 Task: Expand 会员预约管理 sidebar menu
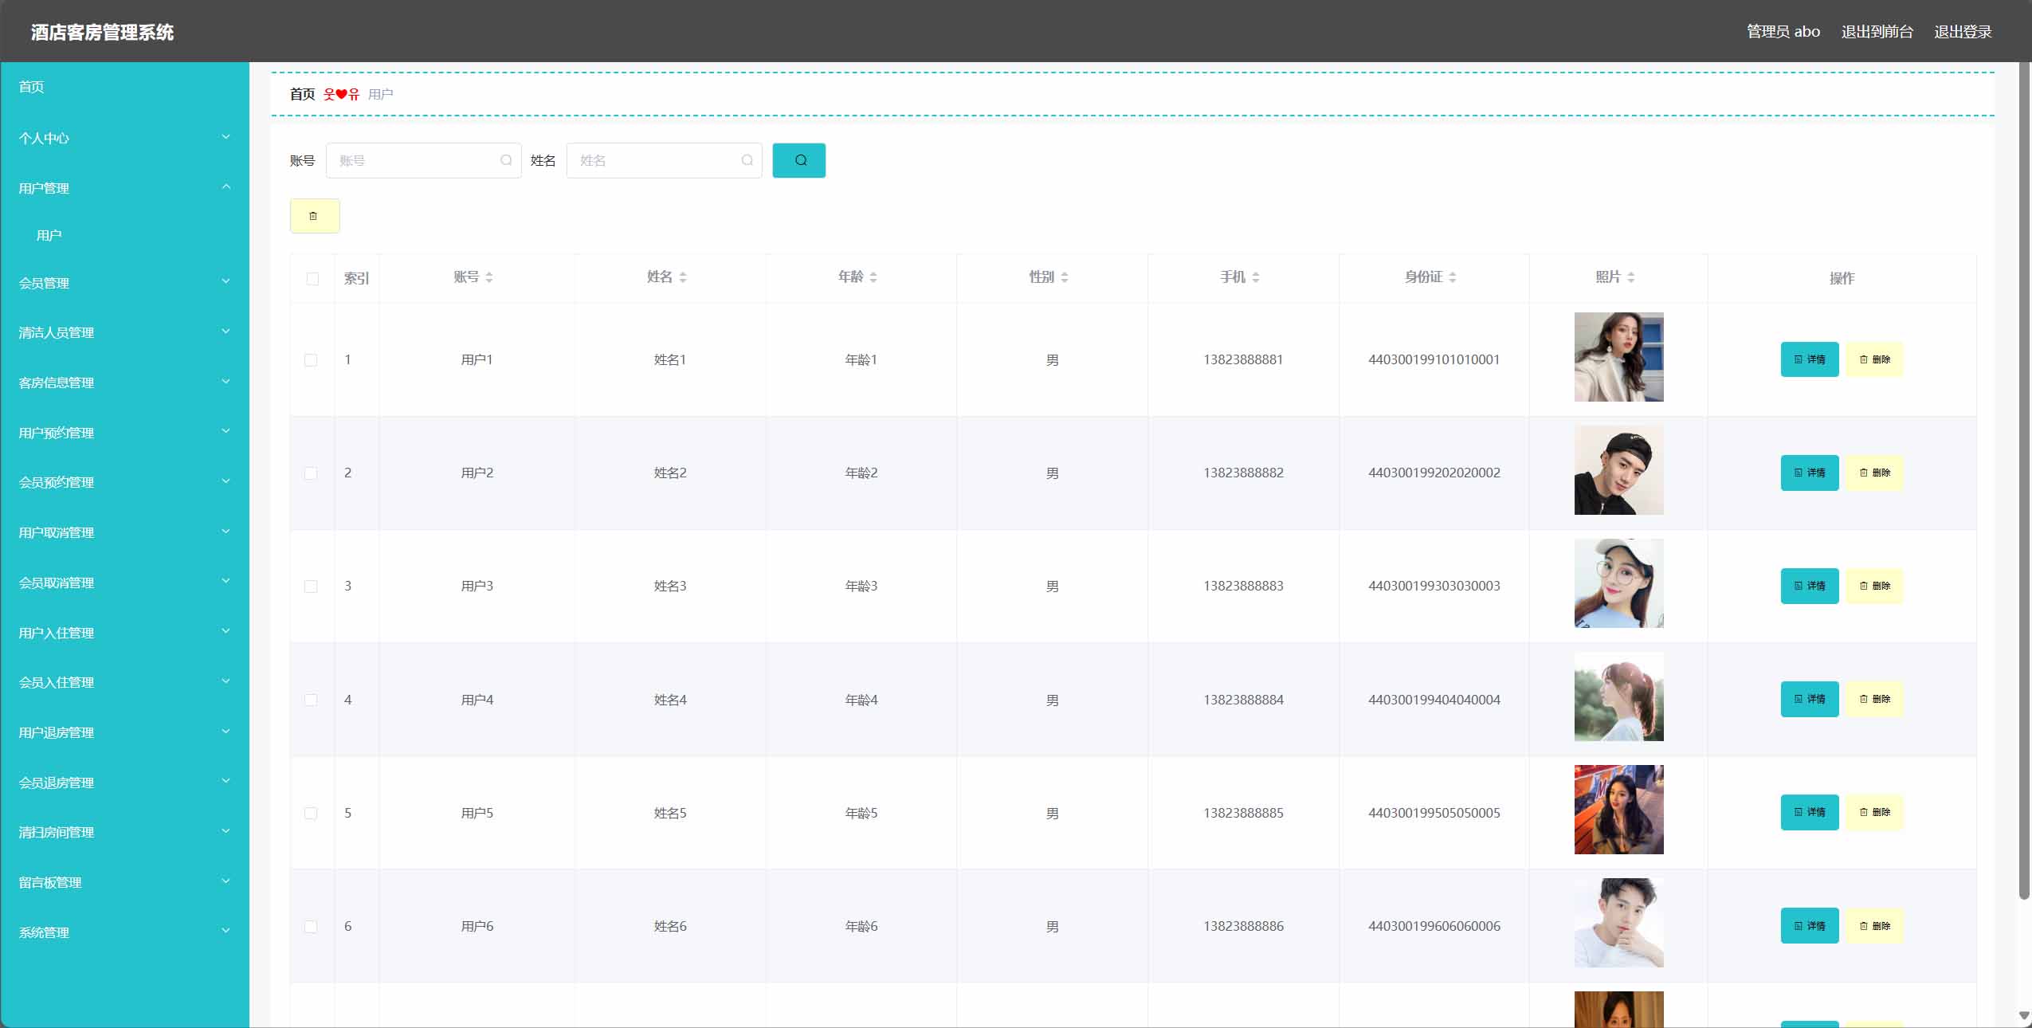pos(124,482)
